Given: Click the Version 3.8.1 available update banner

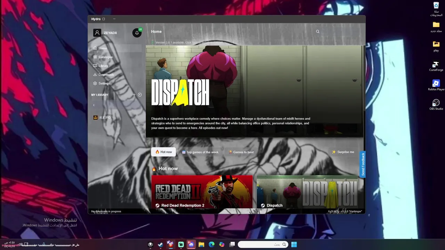Looking at the screenshot, I should click(188, 43).
